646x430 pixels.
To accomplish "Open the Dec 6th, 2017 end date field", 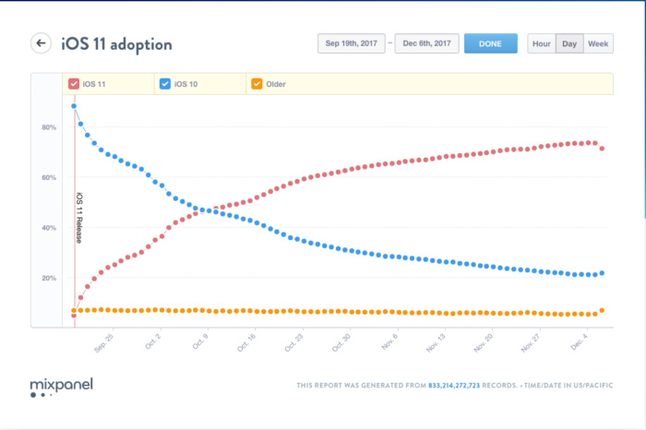I will pos(426,43).
